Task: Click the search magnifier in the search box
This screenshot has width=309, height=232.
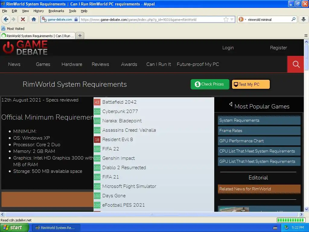Action: (x=293, y=19)
